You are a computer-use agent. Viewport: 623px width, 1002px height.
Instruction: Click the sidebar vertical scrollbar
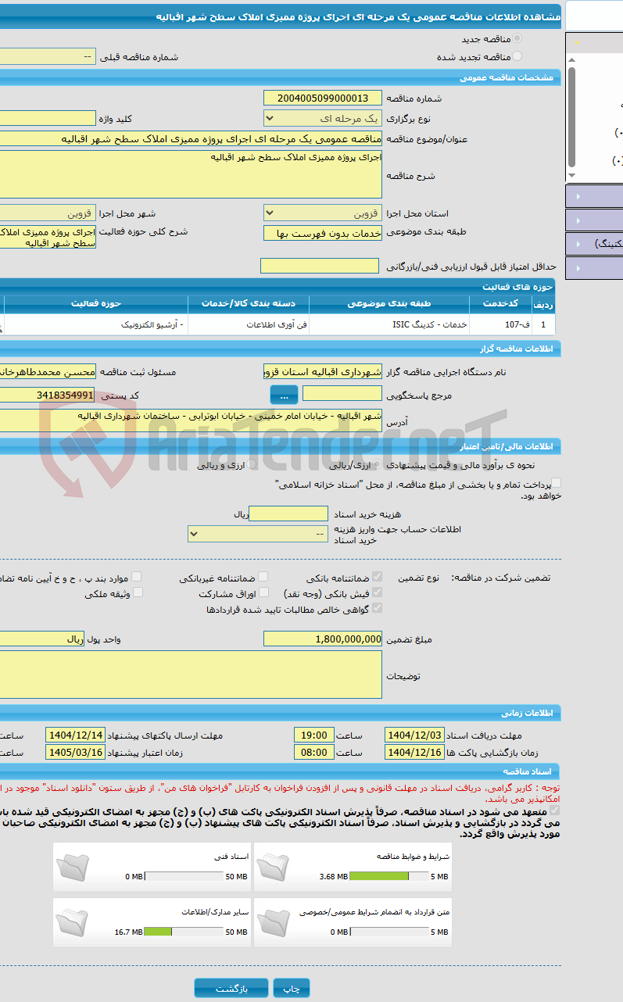click(571, 118)
